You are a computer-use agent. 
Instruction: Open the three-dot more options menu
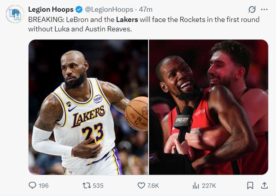[264, 9]
